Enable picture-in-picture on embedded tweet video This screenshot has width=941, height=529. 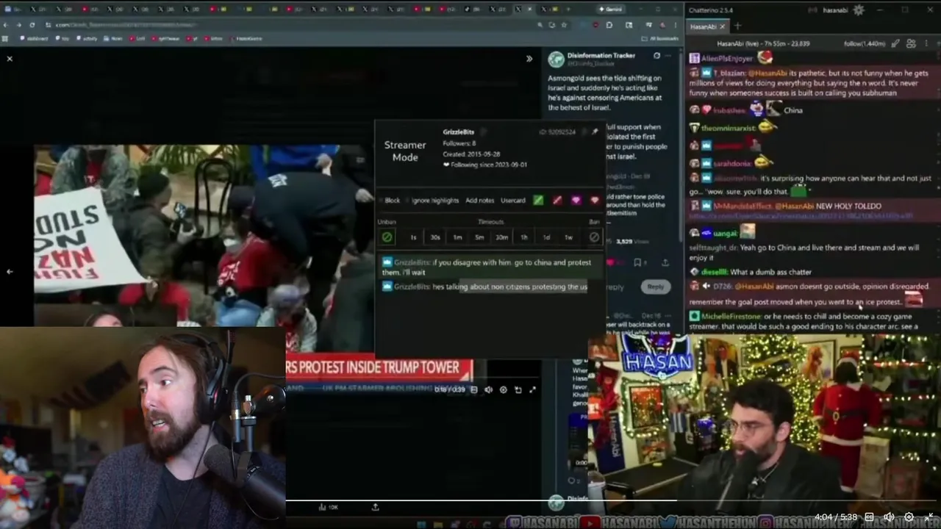518,390
